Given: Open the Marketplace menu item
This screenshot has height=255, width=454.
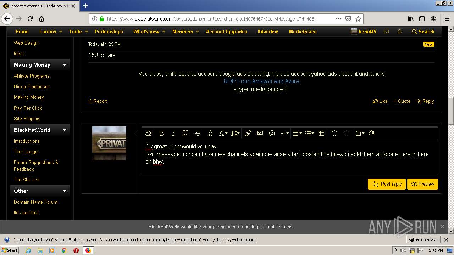Looking at the screenshot, I should (303, 32).
